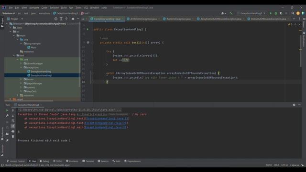Select ExceptionHandling file in the project tree
The height and width of the screenshot is (172, 306).
coord(41,71)
